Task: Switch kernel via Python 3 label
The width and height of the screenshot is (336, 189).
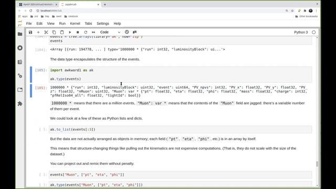Action: [301, 33]
